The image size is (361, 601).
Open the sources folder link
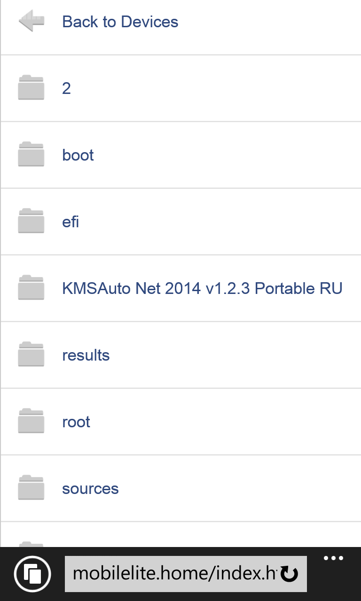90,488
